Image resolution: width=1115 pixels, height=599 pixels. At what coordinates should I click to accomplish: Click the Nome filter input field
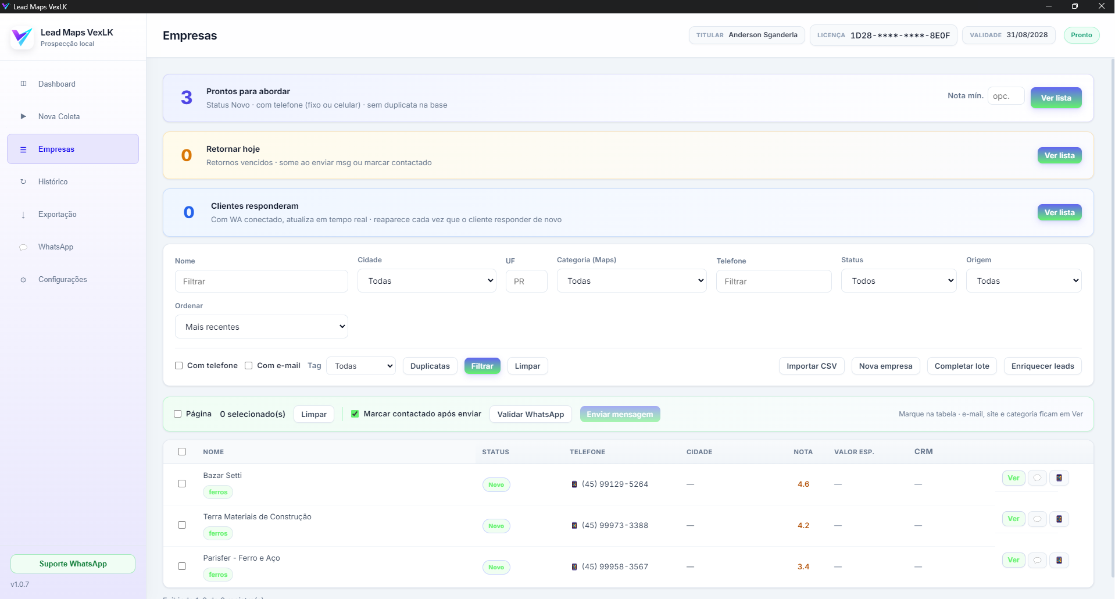click(x=261, y=281)
